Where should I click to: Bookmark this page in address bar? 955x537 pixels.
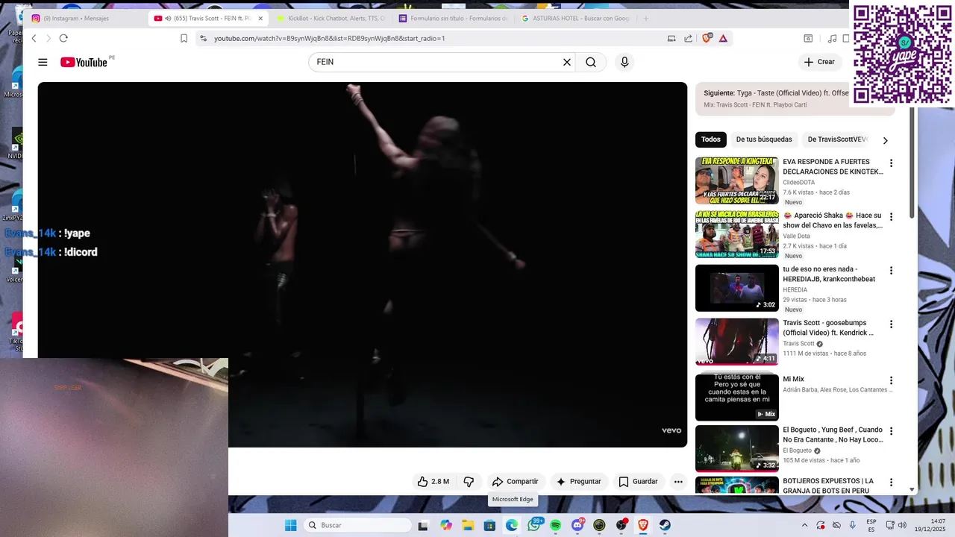point(184,38)
